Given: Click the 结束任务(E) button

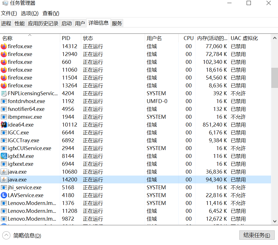Looking at the screenshot, I should pos(257,235).
